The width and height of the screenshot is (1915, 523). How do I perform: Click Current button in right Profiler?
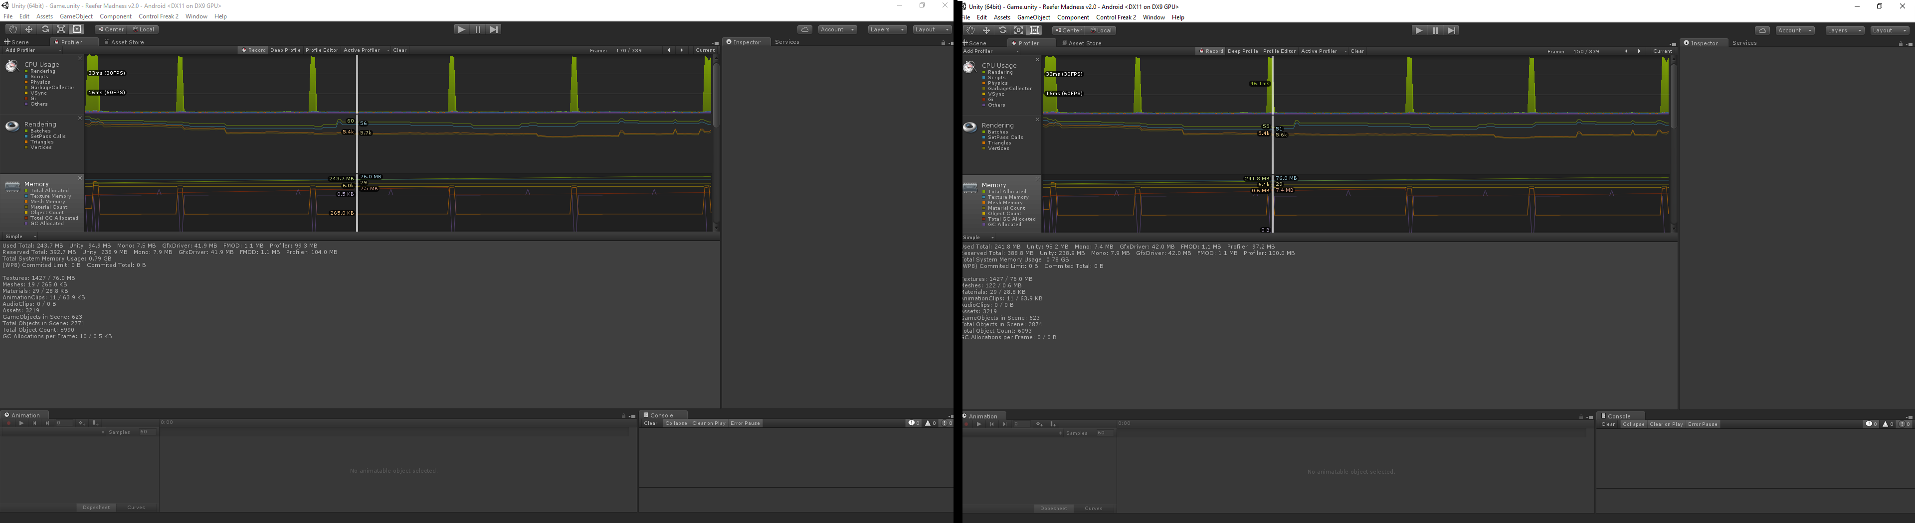point(1662,51)
